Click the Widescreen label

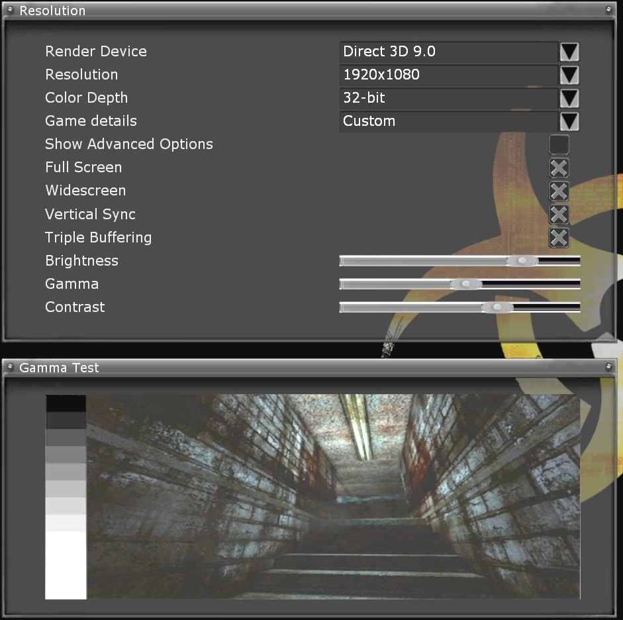point(85,190)
